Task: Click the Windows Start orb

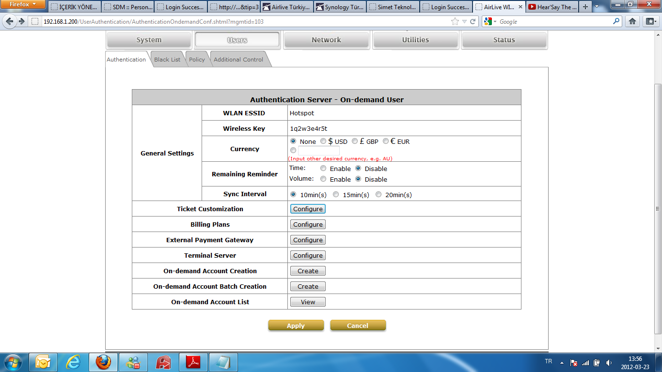Action: pyautogui.click(x=12, y=362)
